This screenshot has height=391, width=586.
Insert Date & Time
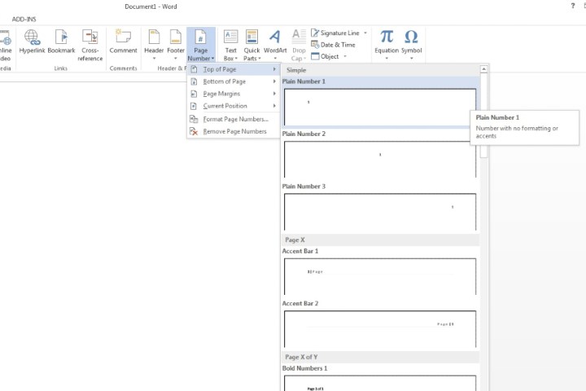(333, 45)
